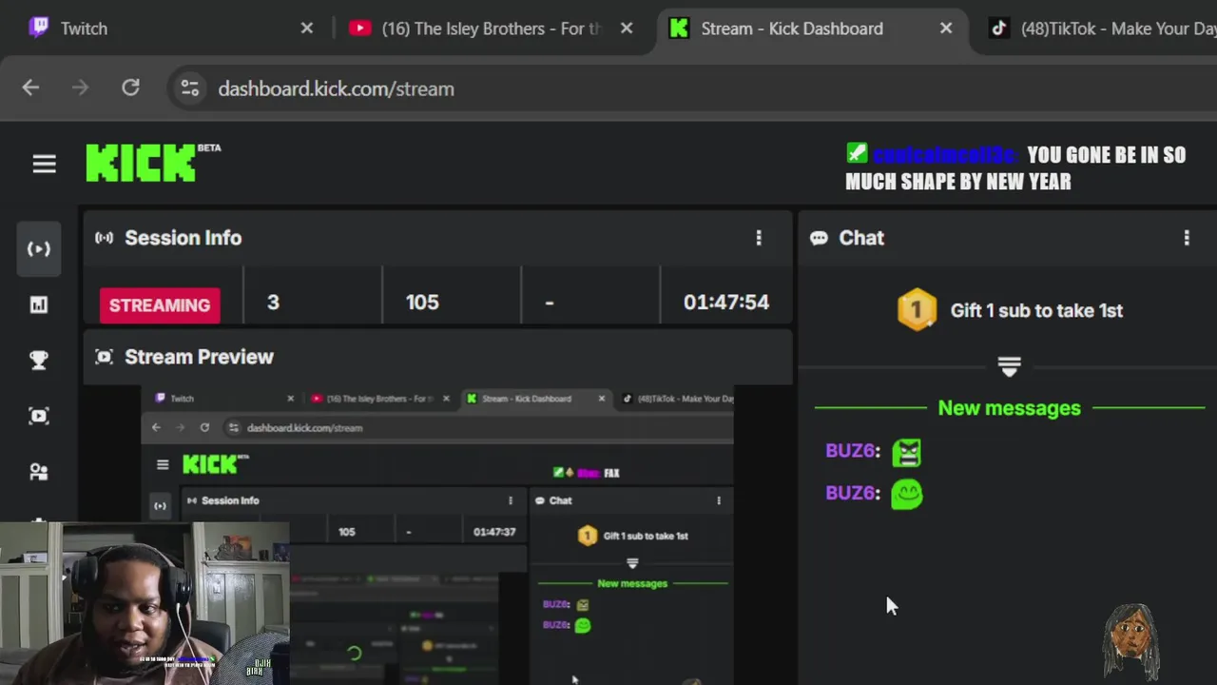Select the Stream sidebar icon

coord(39,249)
